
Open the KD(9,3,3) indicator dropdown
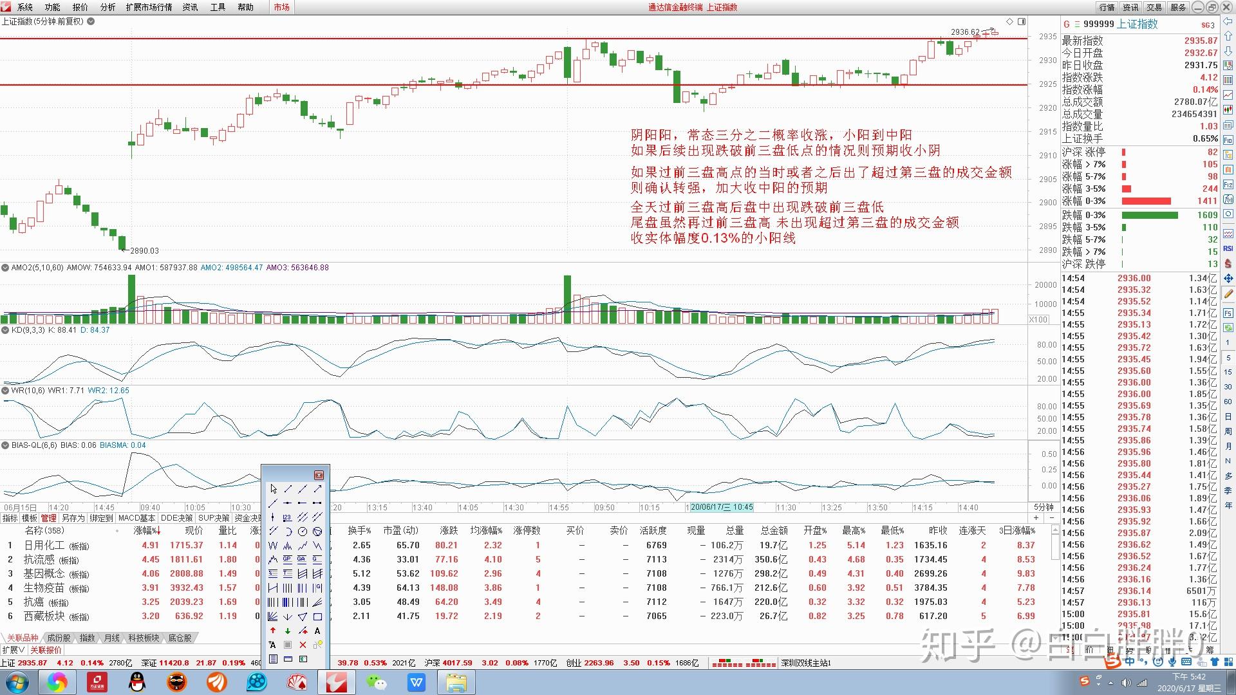click(5, 330)
